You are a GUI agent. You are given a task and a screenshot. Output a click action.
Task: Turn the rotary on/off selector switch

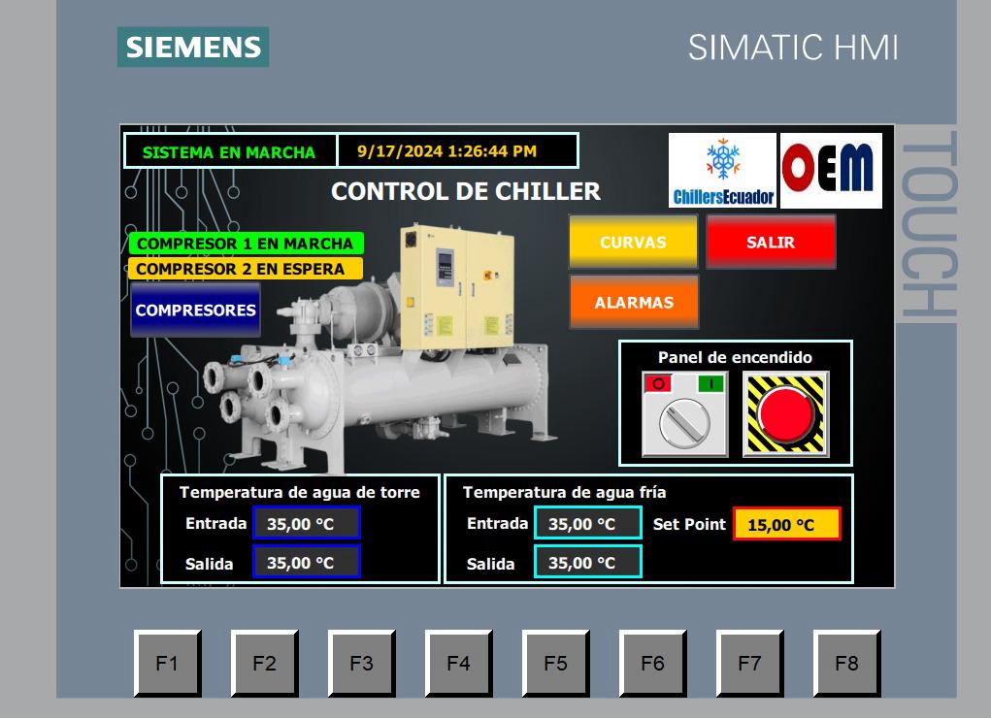[684, 423]
